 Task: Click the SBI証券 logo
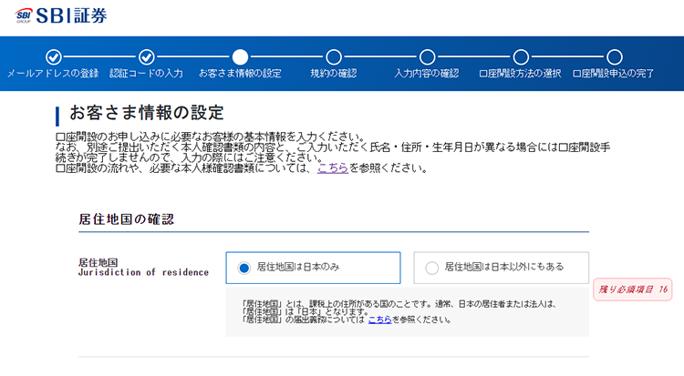pos(64,15)
